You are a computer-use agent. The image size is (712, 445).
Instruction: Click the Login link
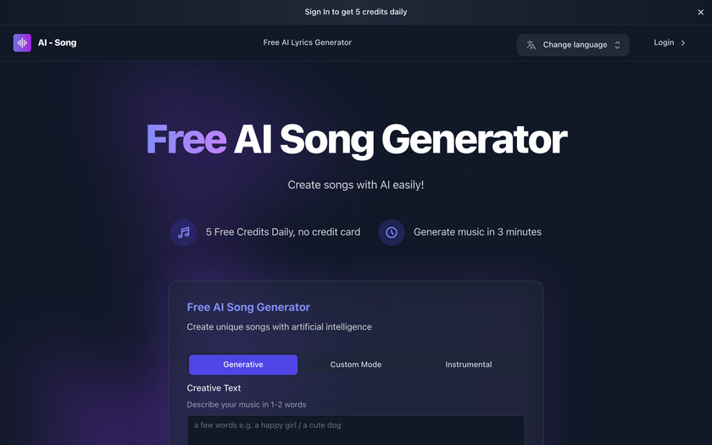(664, 42)
